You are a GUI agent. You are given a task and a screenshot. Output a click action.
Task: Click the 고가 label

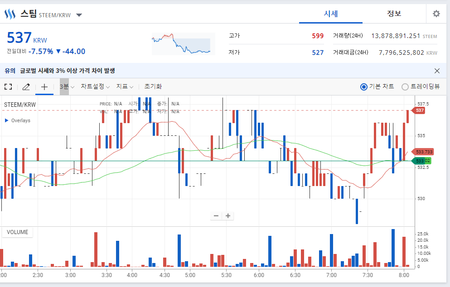[x=234, y=36]
